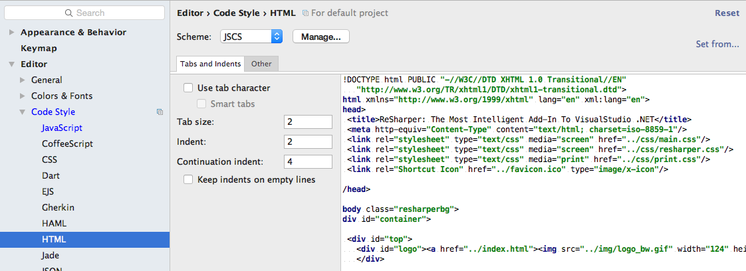
Task: Focus the Continuation indent field
Action: point(307,162)
